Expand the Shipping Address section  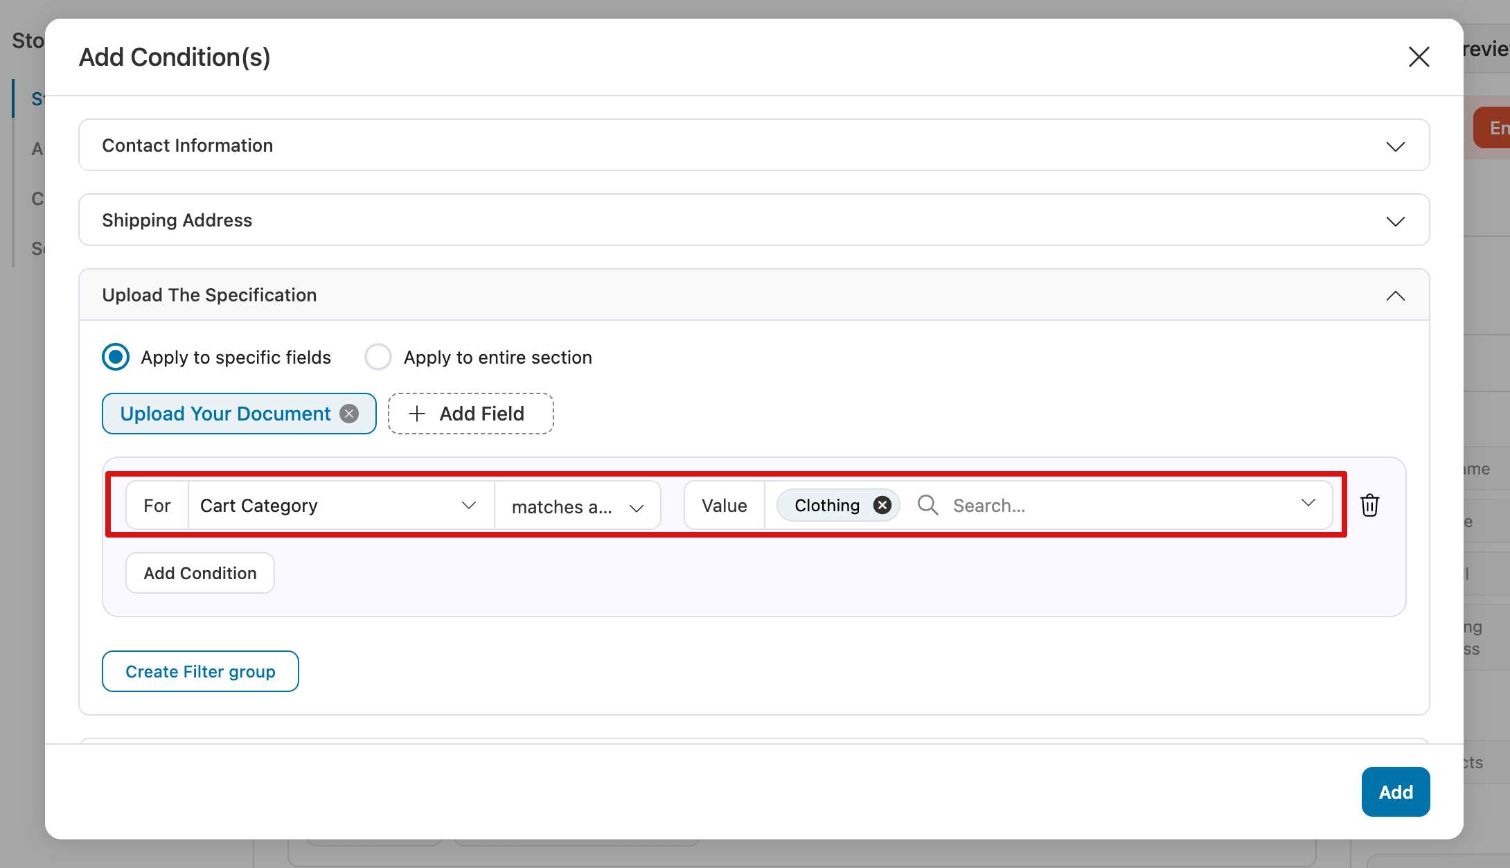click(x=1395, y=220)
